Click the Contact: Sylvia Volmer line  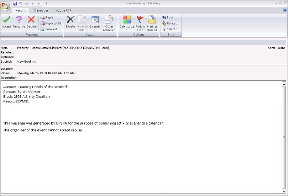click(22, 92)
